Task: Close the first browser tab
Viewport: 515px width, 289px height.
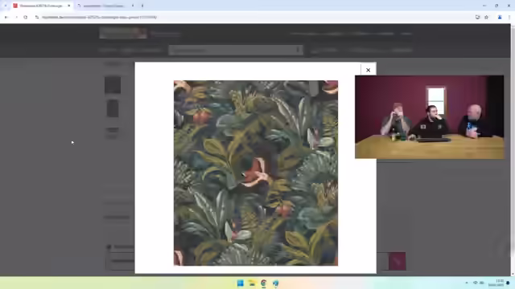Action: pos(69,6)
